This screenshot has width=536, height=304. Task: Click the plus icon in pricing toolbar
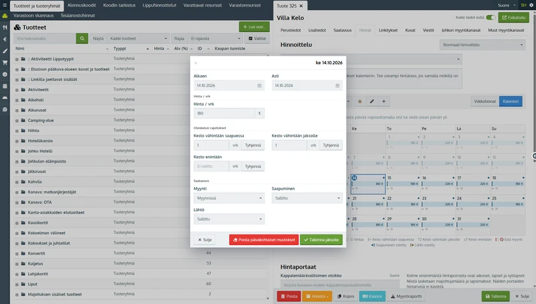click(384, 101)
